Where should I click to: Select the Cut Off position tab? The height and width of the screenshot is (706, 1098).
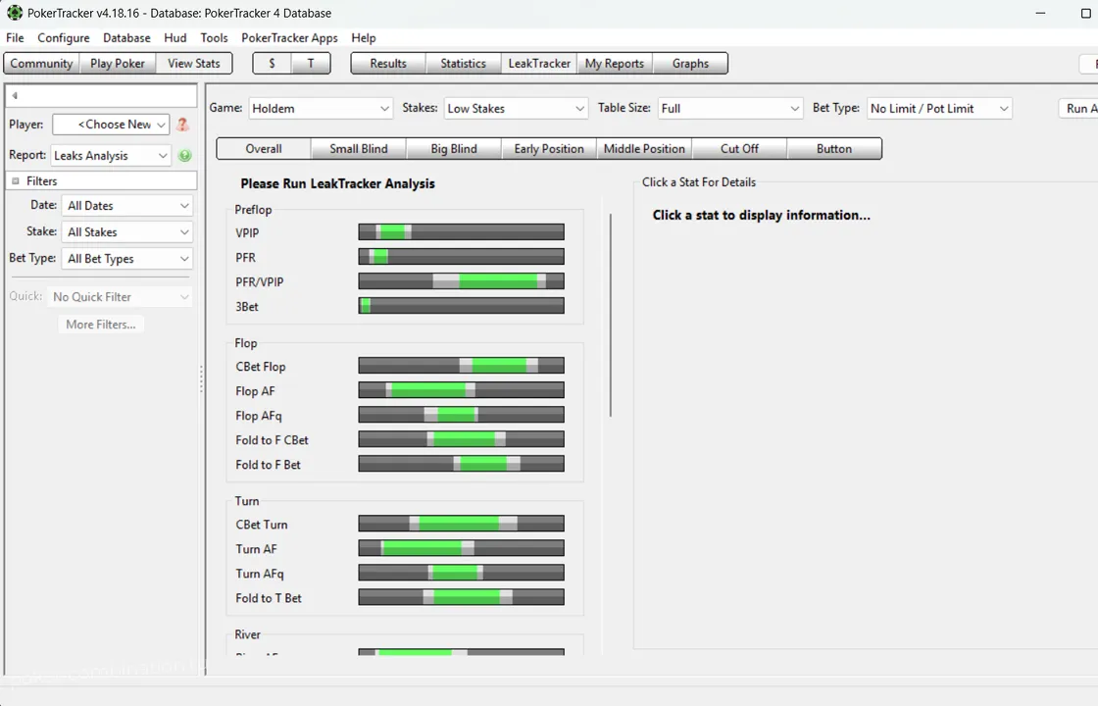(739, 149)
